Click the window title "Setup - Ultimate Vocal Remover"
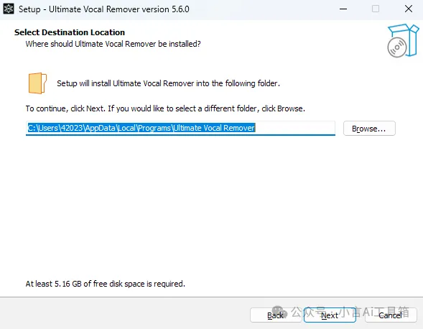423x329 pixels. coord(104,9)
